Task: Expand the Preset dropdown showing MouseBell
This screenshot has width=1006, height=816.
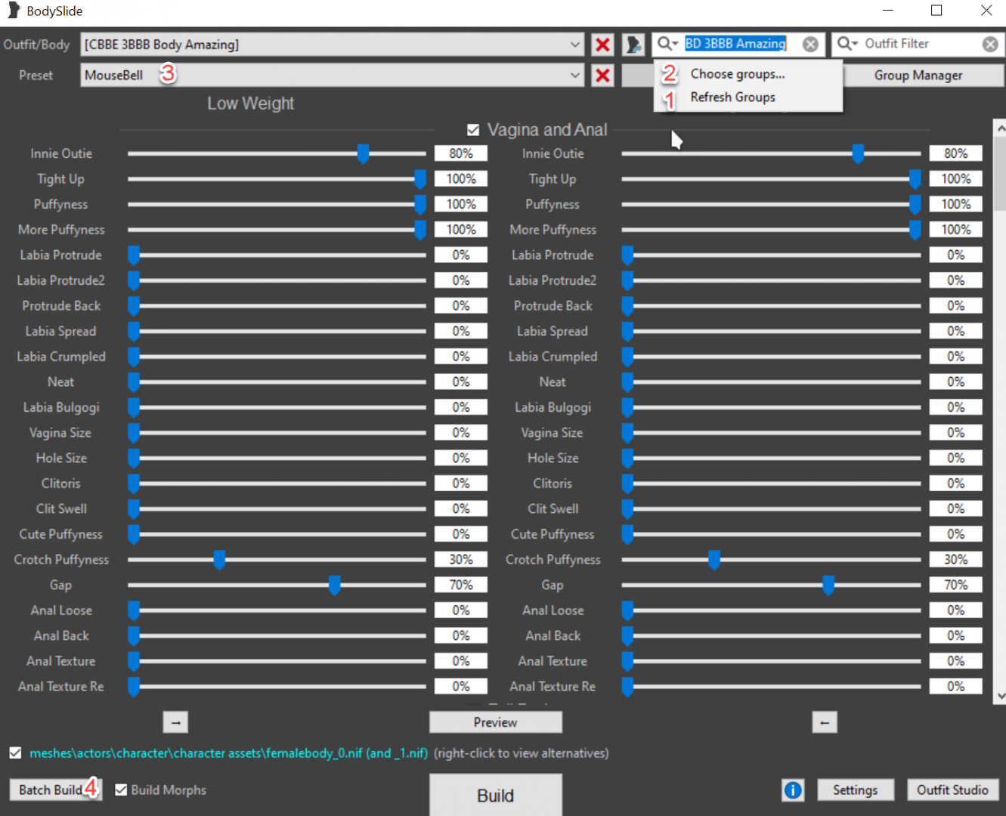Action: [574, 76]
